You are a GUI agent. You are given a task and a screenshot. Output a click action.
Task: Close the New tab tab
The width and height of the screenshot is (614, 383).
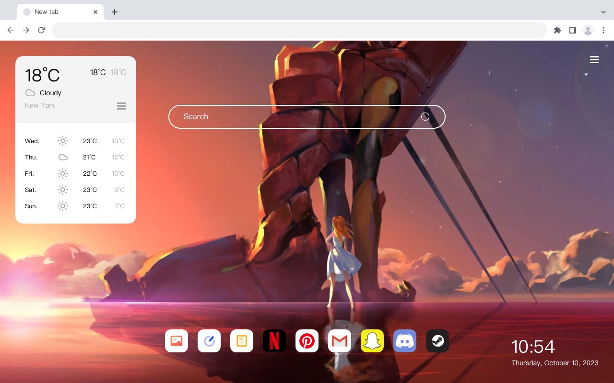pyautogui.click(x=95, y=12)
